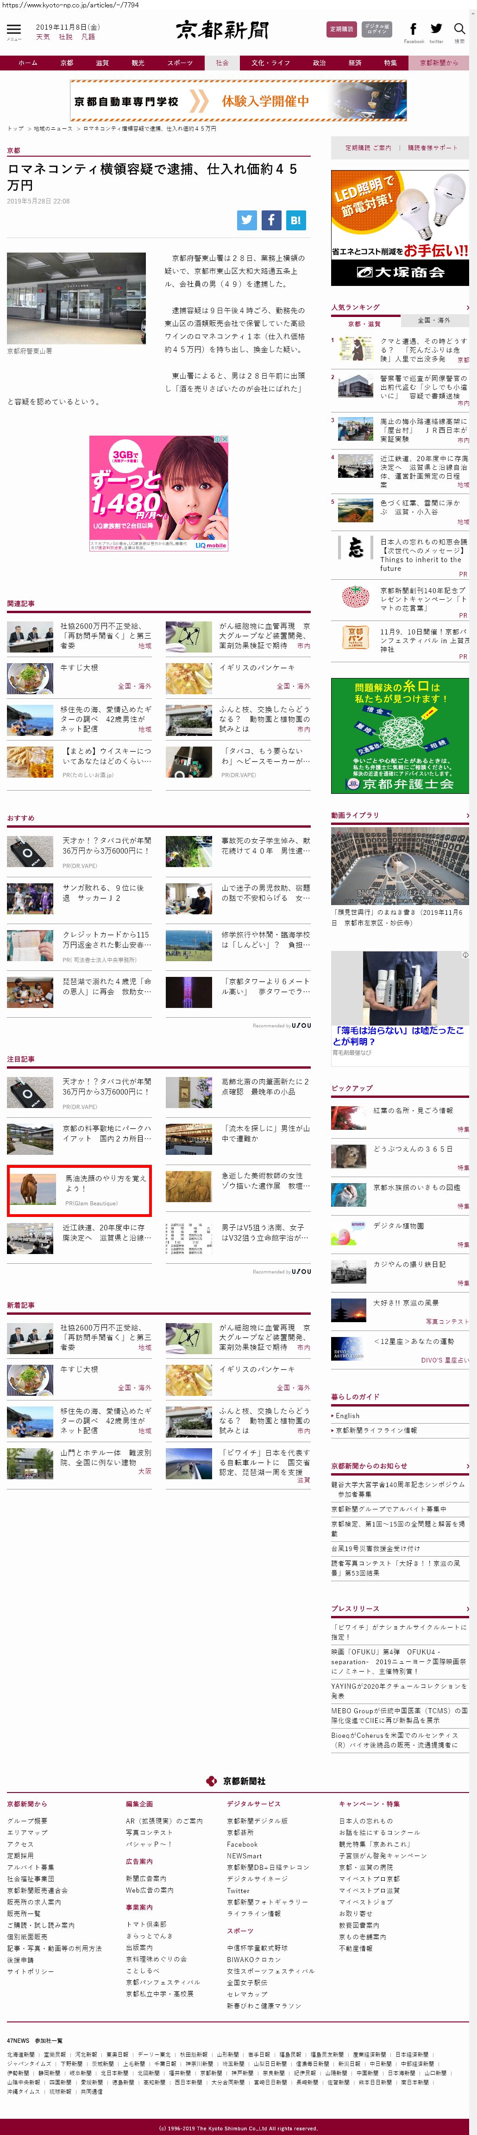477x2135 pixels.
Task: Click the Facebook icon in the header
Action: tap(413, 30)
